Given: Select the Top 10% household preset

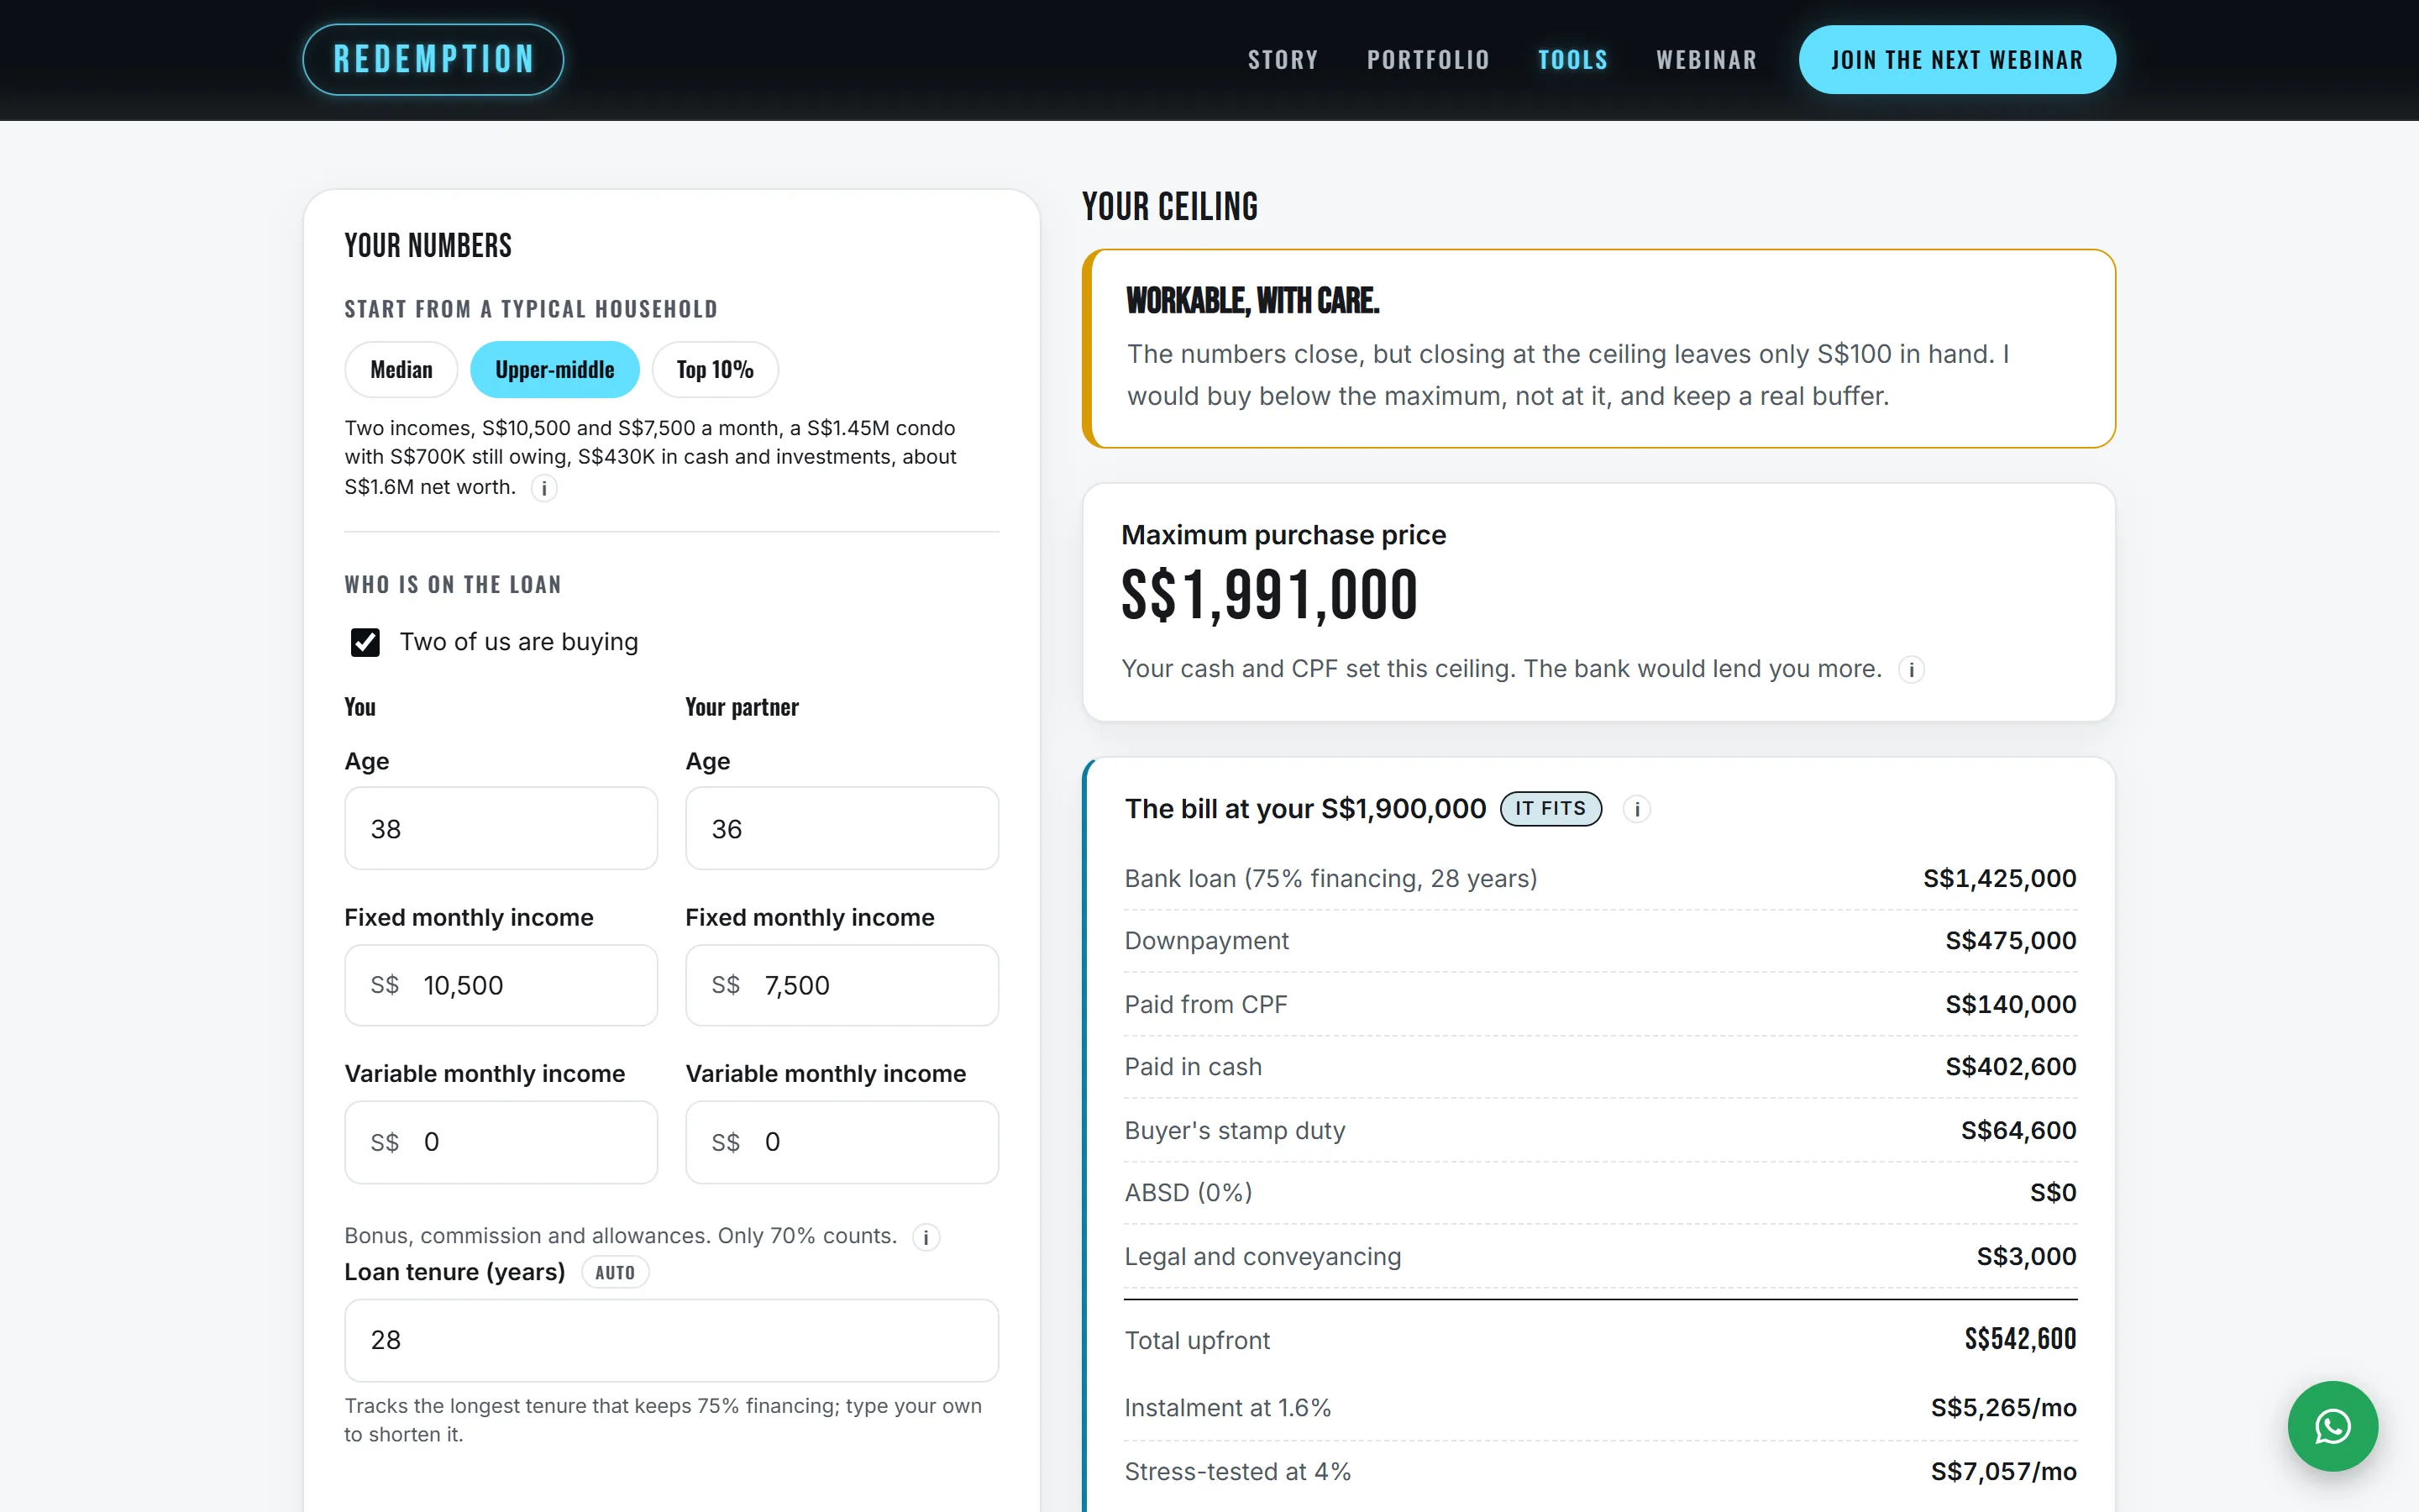Looking at the screenshot, I should (715, 369).
